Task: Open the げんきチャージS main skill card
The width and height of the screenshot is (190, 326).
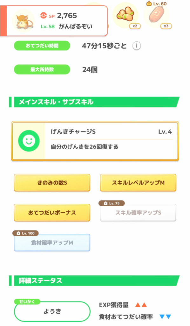Action: point(95,141)
